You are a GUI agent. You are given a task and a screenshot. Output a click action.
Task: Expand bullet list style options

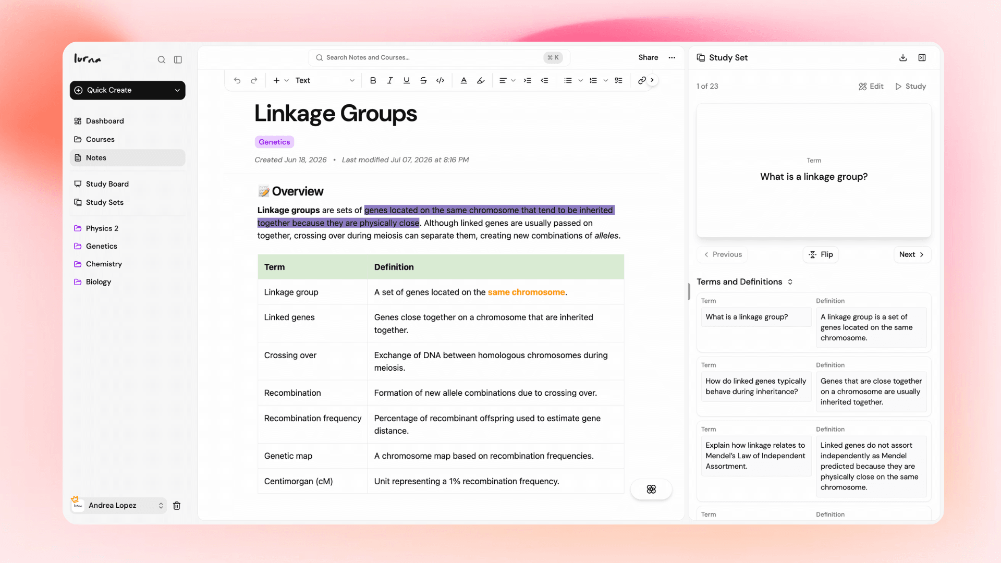(580, 80)
